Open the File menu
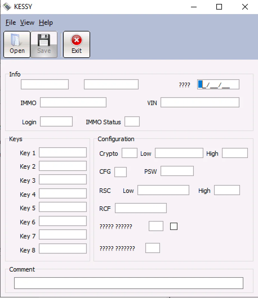 point(11,22)
